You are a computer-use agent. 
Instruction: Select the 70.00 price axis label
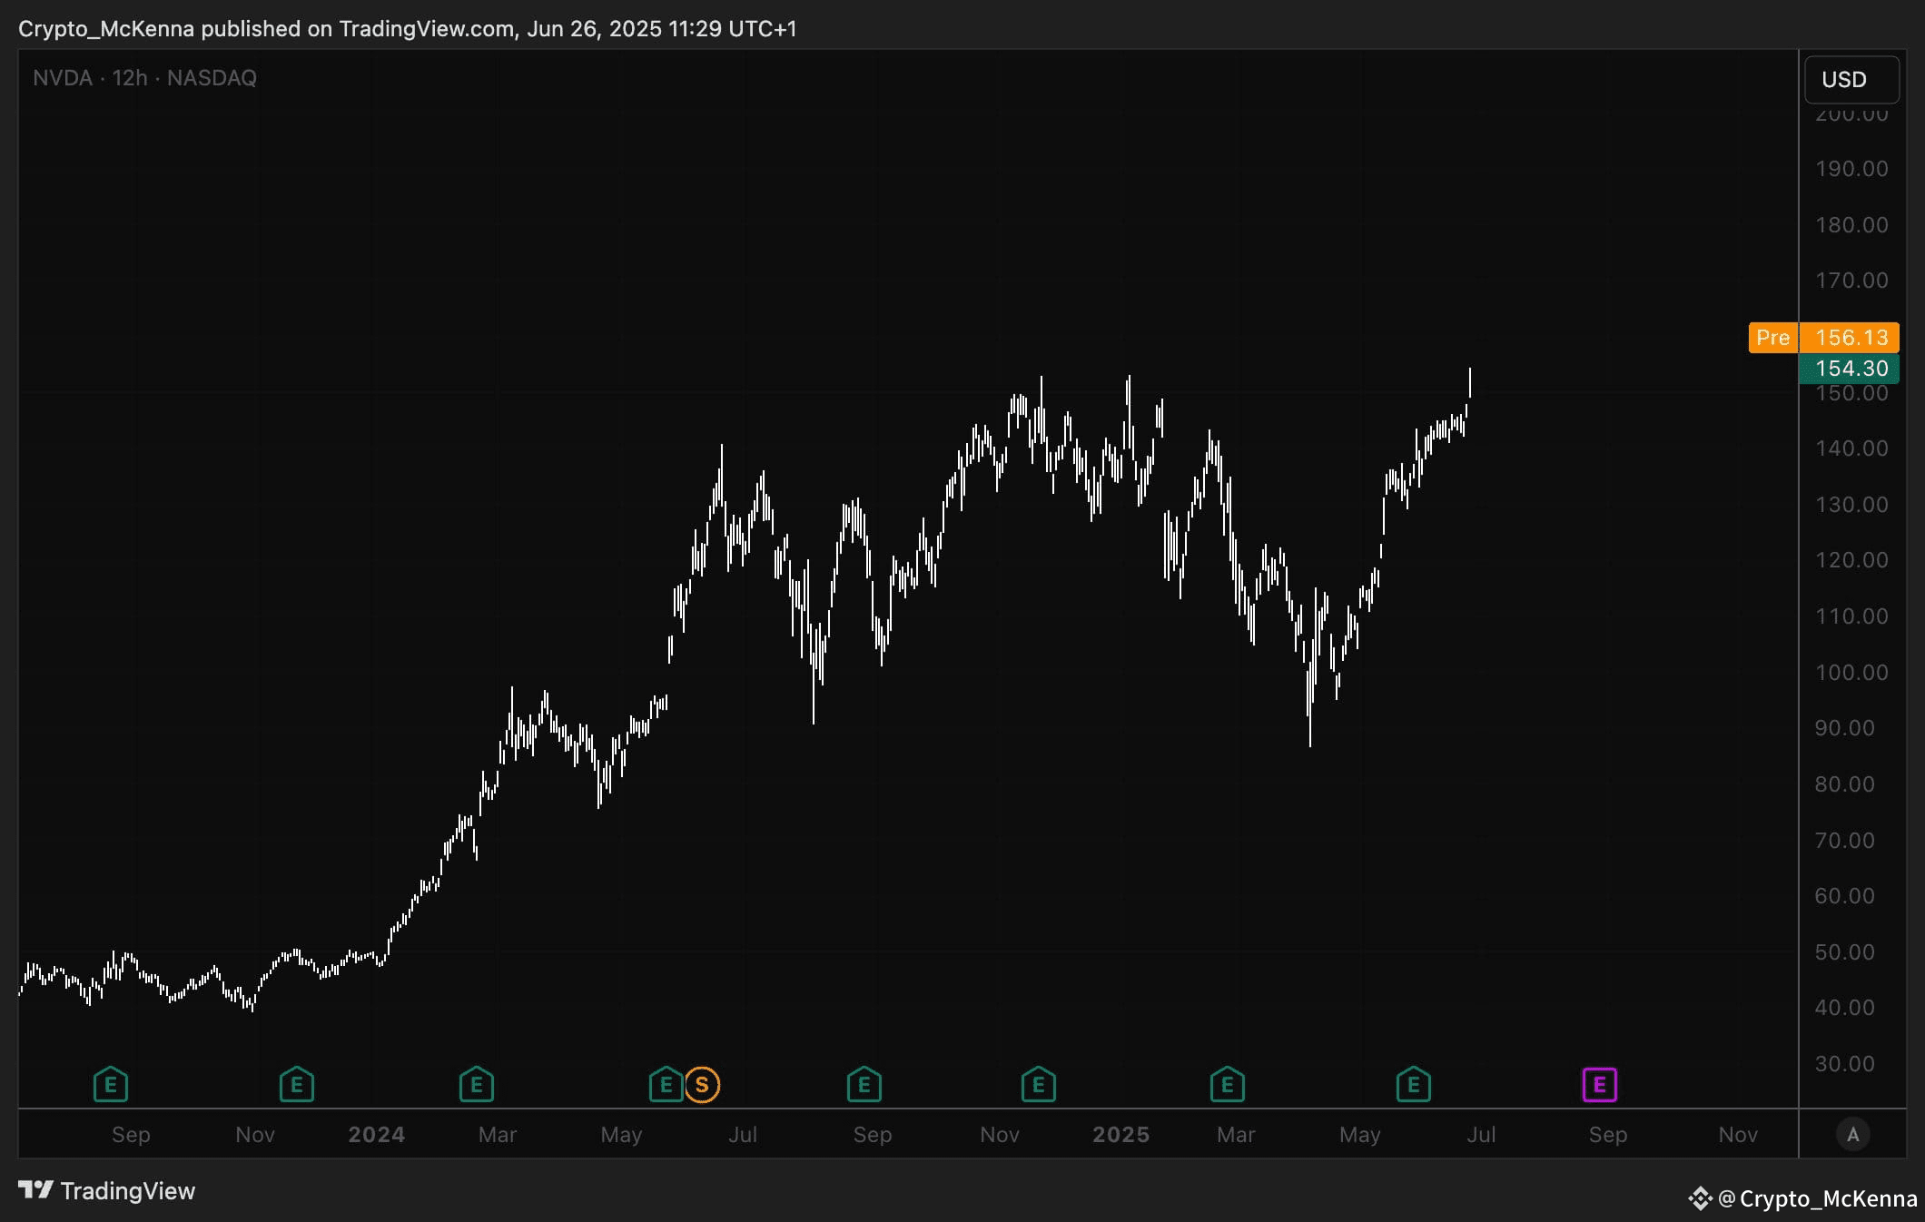tap(1845, 841)
